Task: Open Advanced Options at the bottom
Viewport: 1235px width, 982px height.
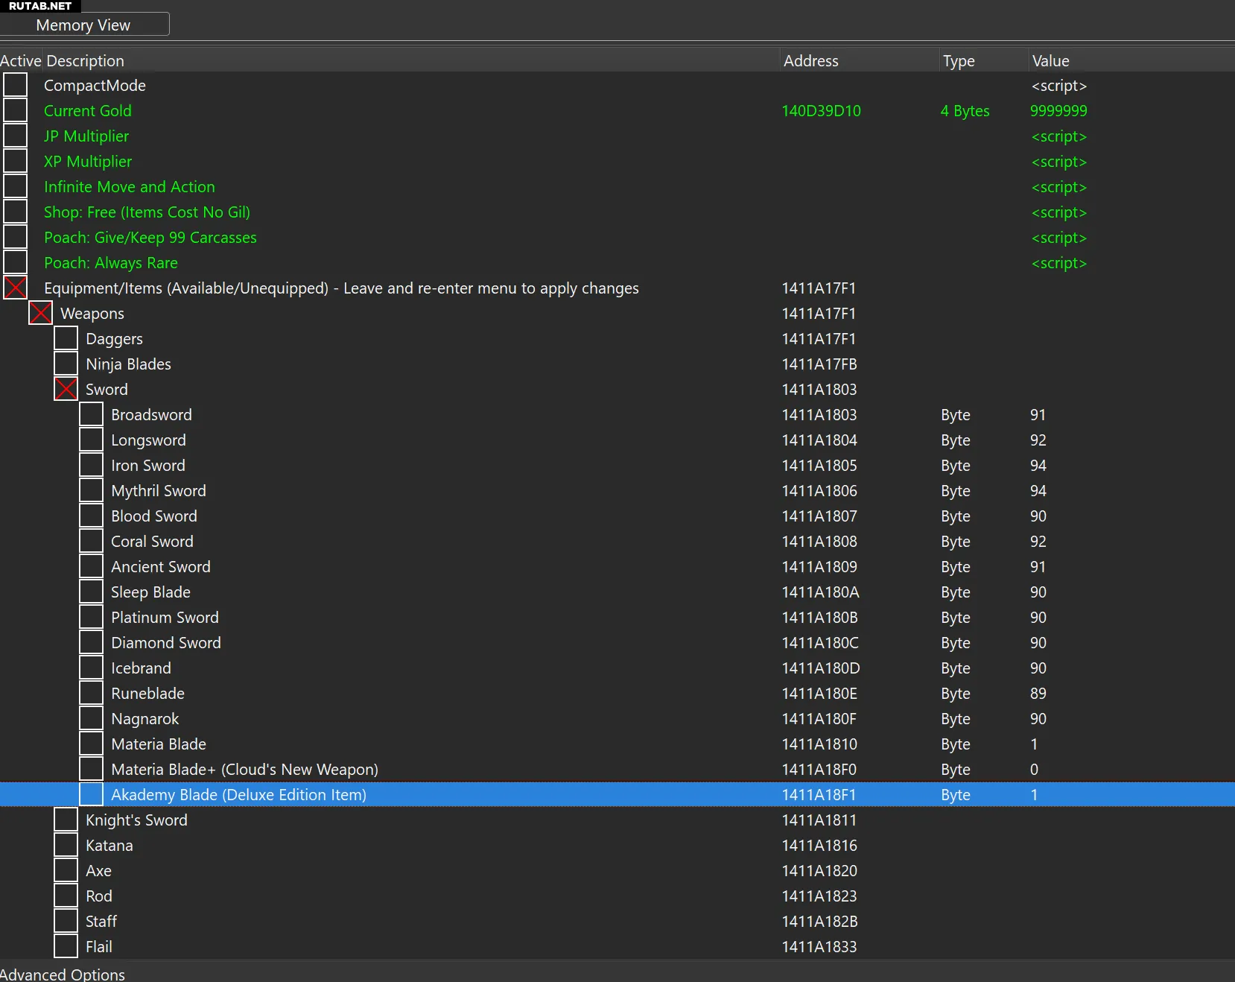Action: pos(63,974)
